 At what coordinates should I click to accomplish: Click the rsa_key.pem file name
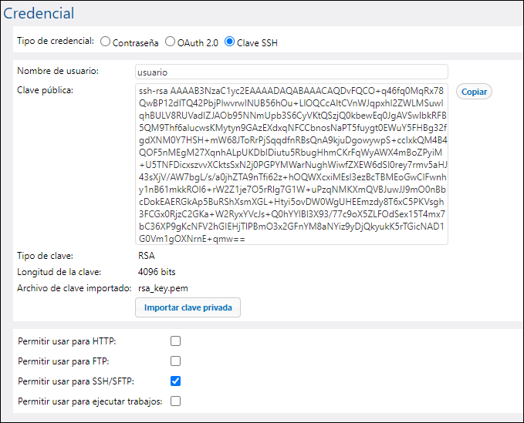[163, 288]
